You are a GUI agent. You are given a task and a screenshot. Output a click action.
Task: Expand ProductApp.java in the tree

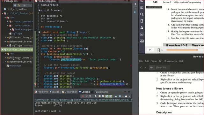pyautogui.click(x=11, y=29)
